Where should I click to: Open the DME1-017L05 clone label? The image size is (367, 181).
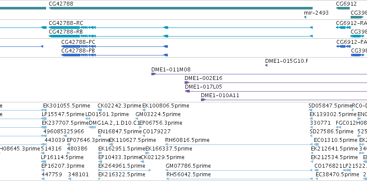coord(204,87)
